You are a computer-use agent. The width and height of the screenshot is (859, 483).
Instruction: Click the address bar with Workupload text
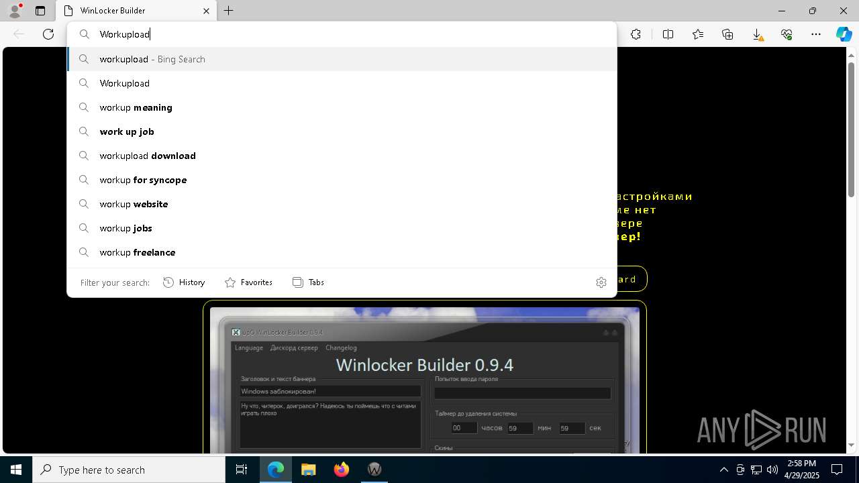(x=342, y=34)
